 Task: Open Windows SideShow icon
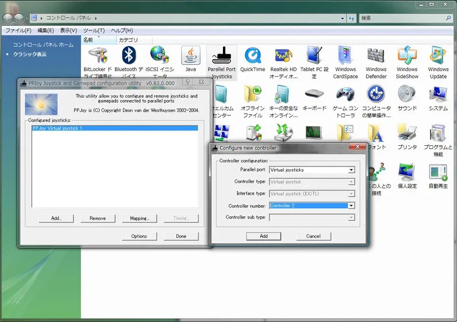[407, 63]
